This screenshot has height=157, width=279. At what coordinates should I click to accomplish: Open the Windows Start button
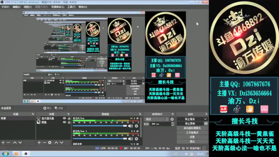(5, 154)
